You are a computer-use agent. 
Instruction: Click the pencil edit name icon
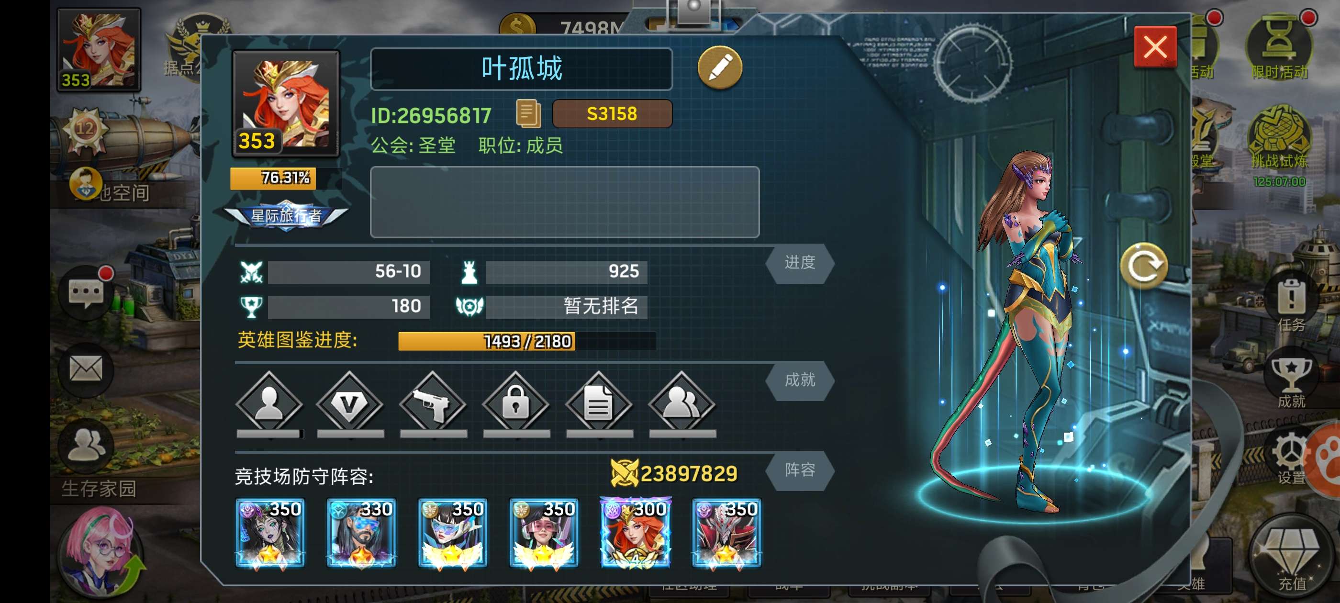coord(720,67)
